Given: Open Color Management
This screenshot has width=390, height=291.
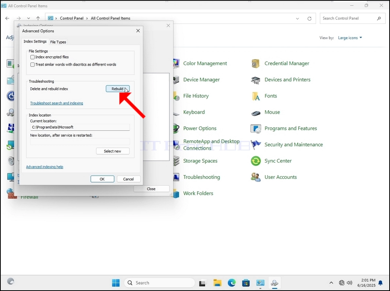Looking at the screenshot, I should (x=205, y=64).
